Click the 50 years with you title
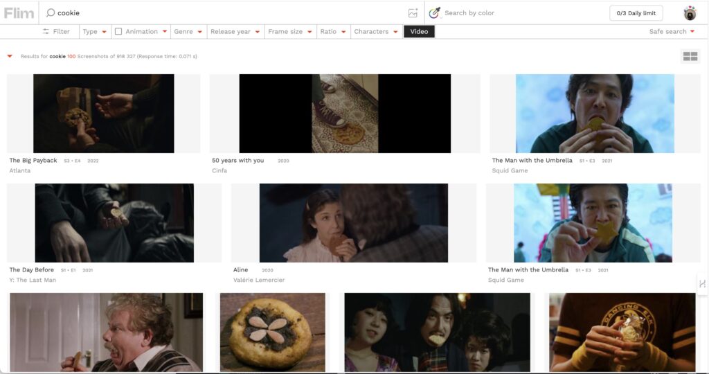Screen dimensions: 709x374 238,161
